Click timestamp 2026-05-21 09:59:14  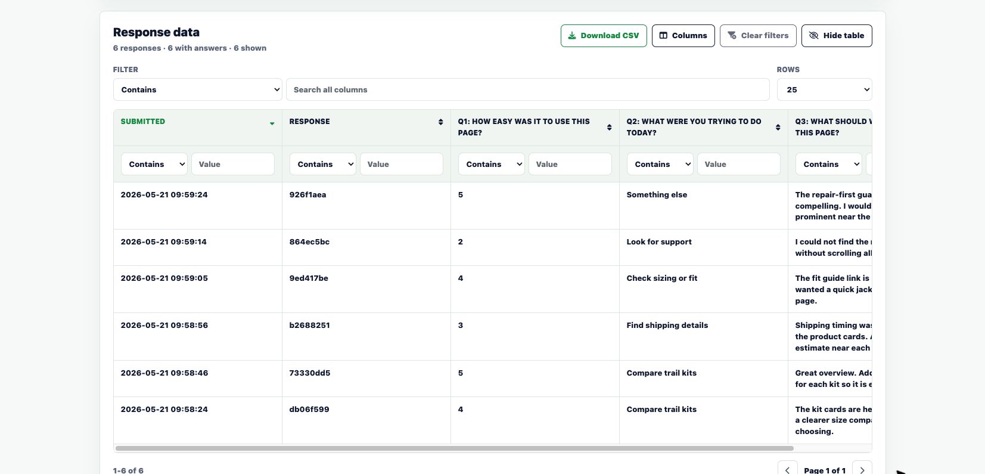click(x=163, y=242)
